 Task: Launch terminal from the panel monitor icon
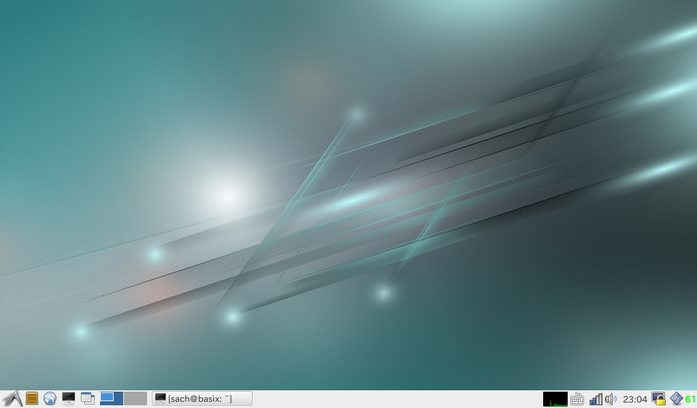pos(69,398)
